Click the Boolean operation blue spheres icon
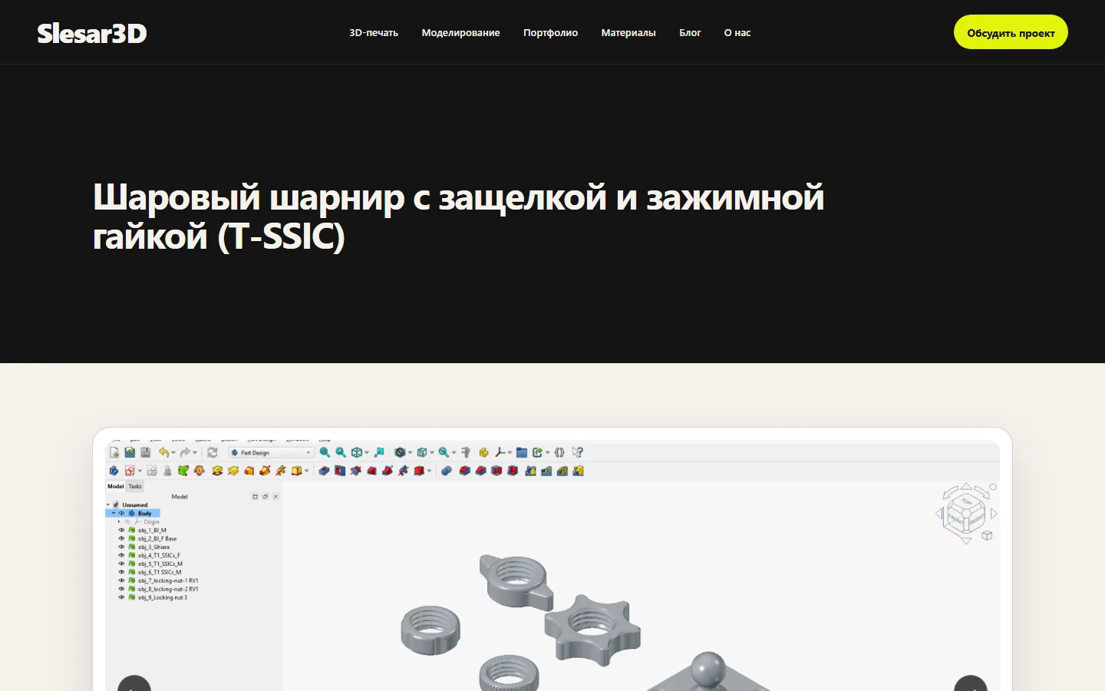Viewport: 1105px width, 691px height. click(446, 471)
